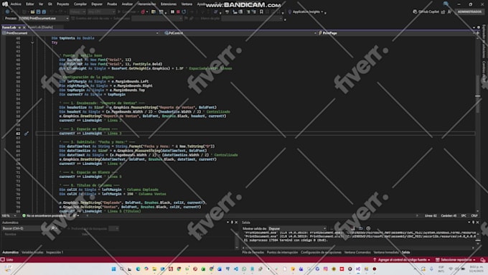
Task: Close the Automático panel
Action: [236, 223]
